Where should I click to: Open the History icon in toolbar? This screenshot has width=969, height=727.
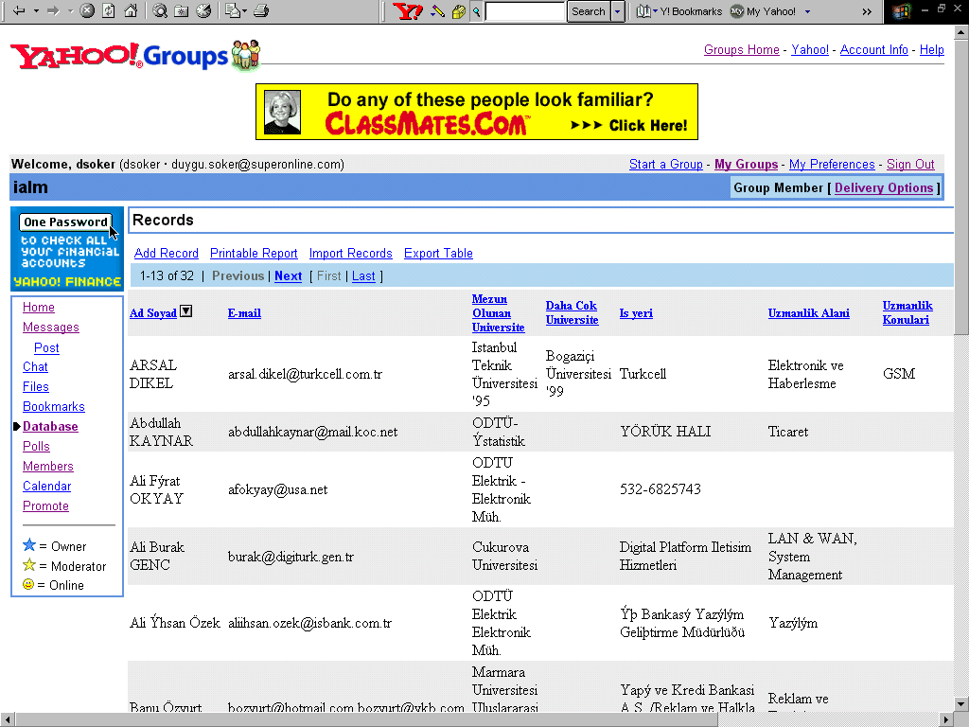(x=203, y=10)
